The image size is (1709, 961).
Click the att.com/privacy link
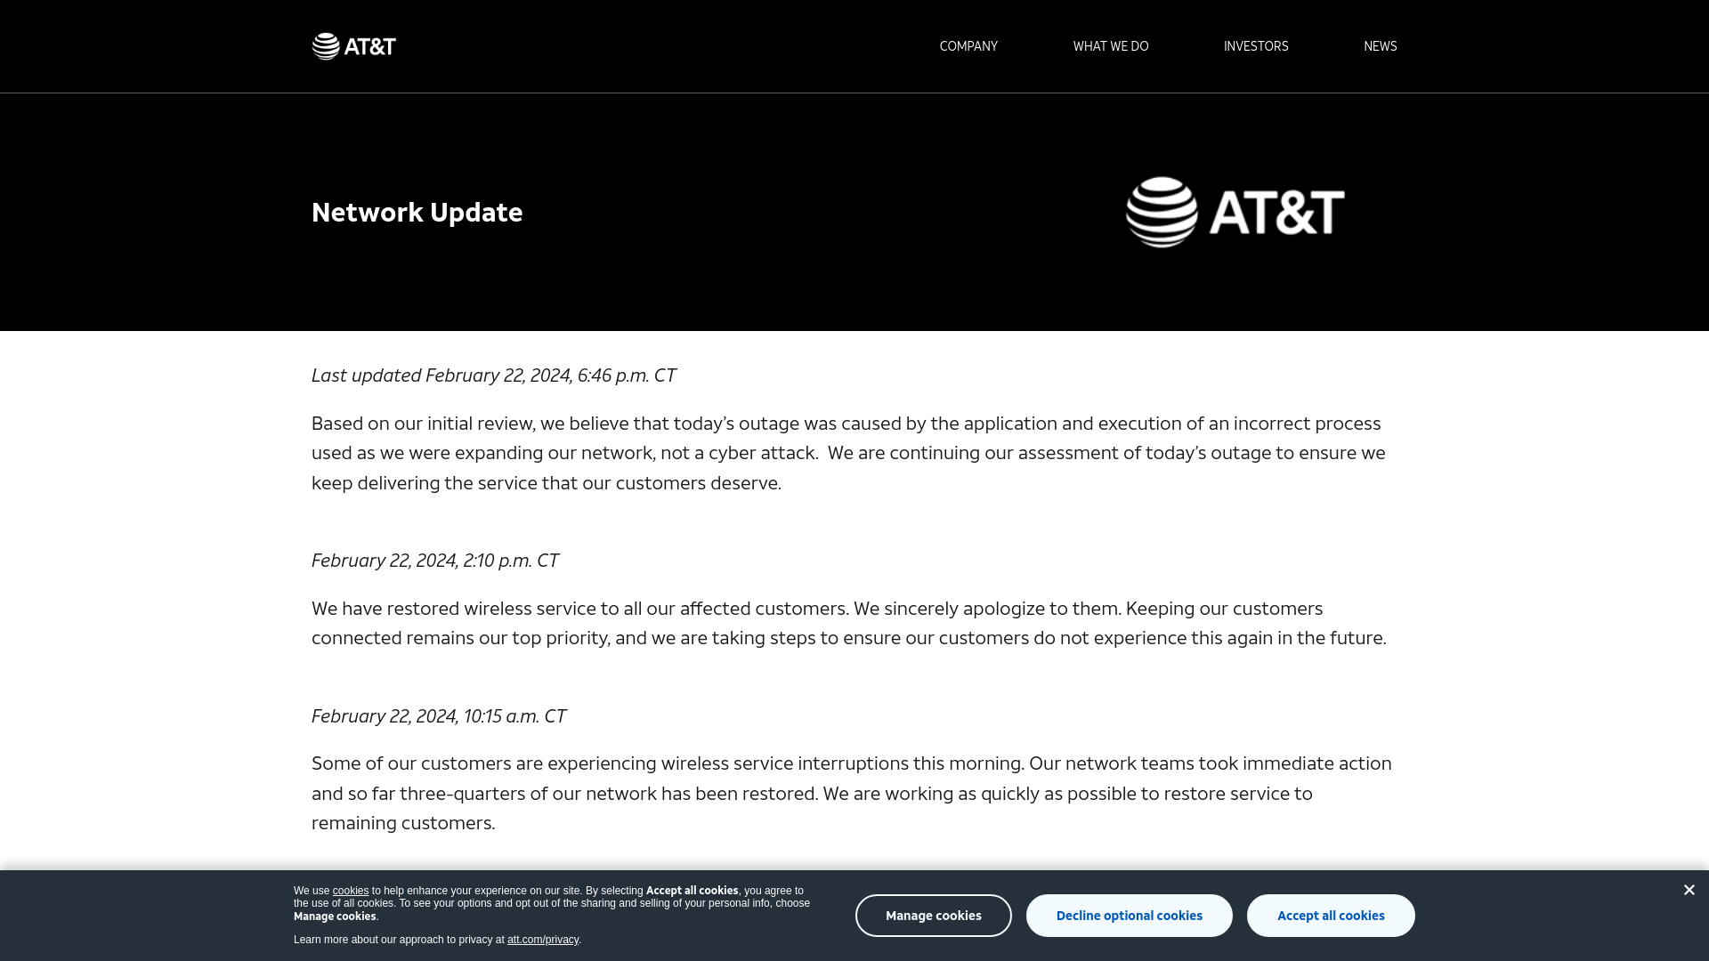click(x=542, y=939)
